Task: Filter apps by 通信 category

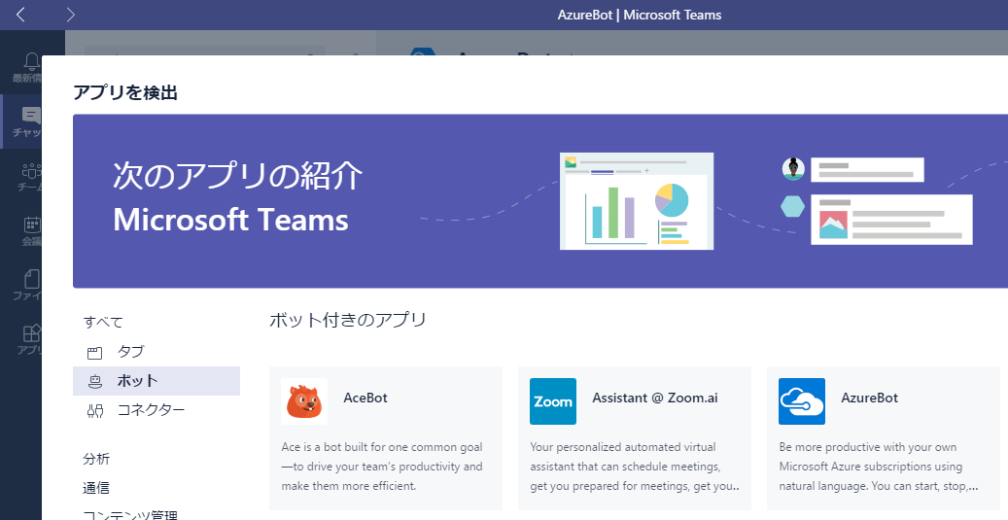Action: [x=96, y=487]
